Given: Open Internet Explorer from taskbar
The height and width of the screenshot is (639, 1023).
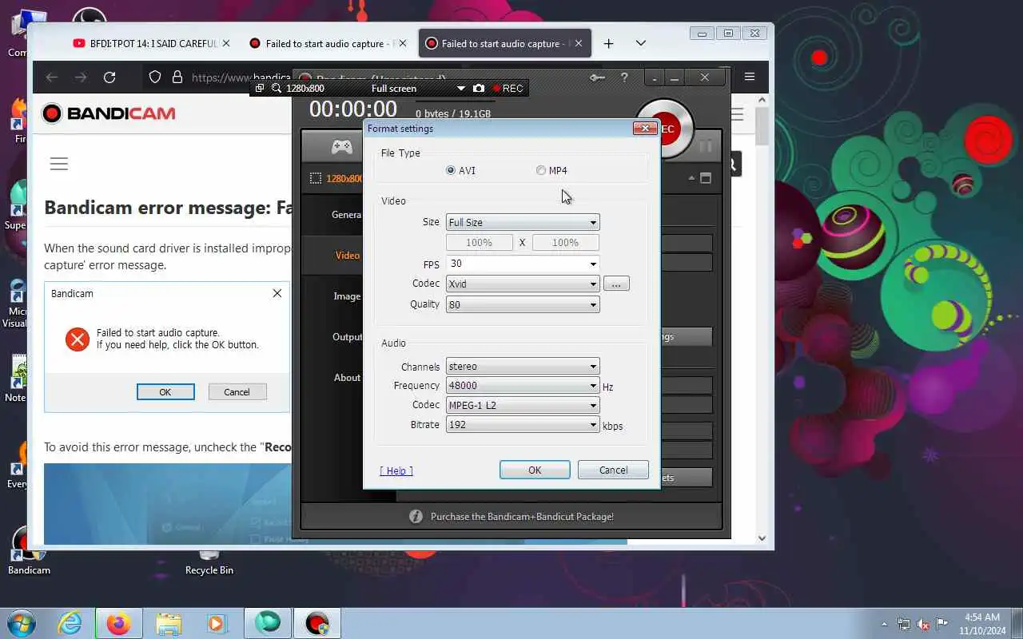Looking at the screenshot, I should [x=70, y=623].
